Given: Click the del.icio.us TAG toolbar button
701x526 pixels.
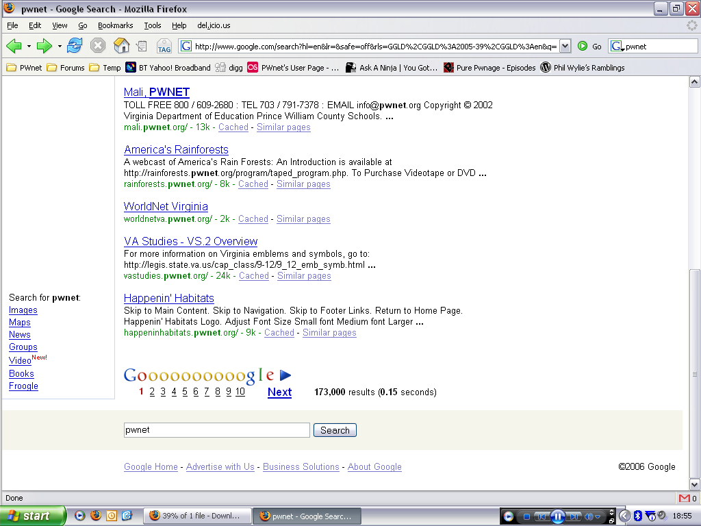Looking at the screenshot, I should point(164,47).
